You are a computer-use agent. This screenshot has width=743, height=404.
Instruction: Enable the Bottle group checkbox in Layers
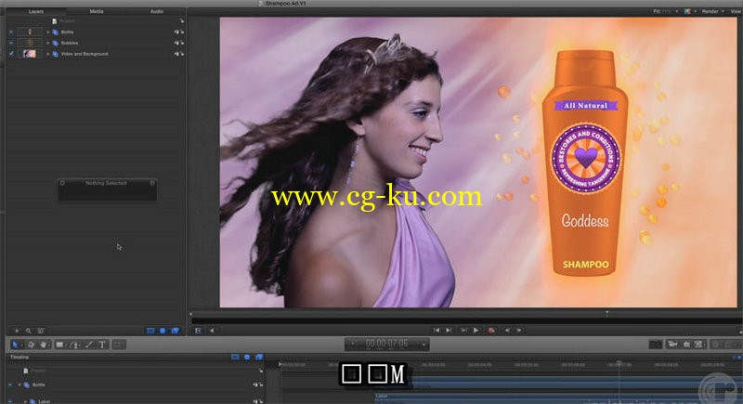point(11,32)
